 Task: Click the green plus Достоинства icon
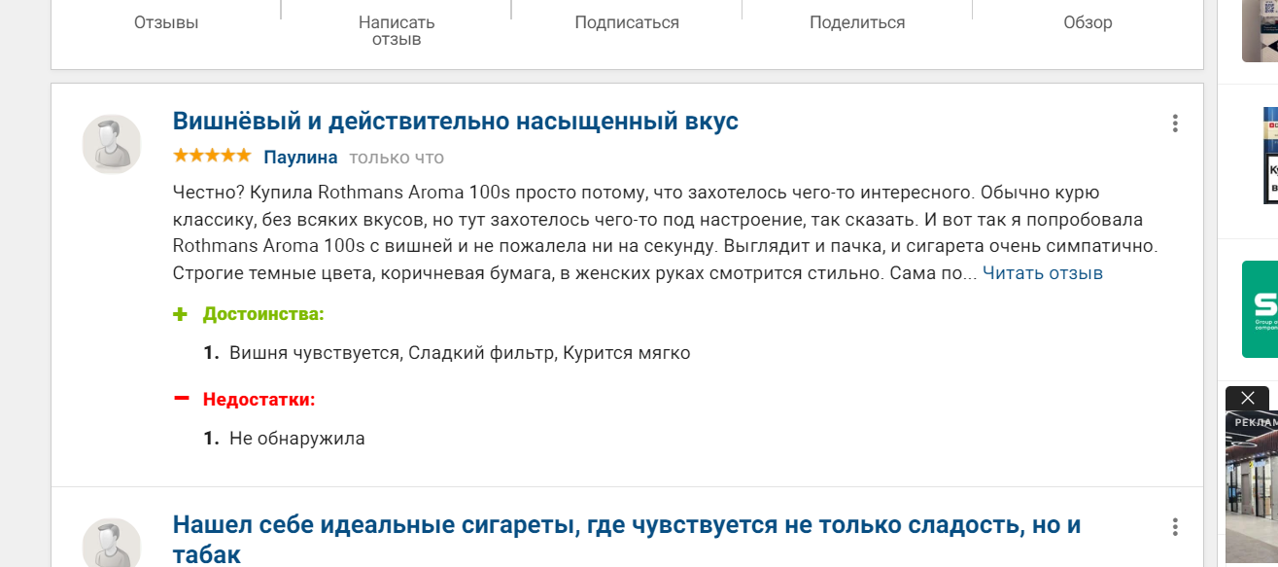(x=180, y=314)
